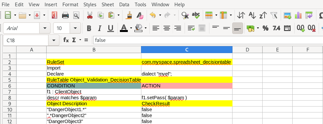Insert chart using bar chart icon
The width and height of the screenshot is (323, 124).
click(298, 15)
